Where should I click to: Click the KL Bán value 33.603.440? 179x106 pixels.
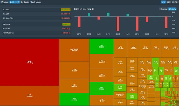click(x=66, y=14)
